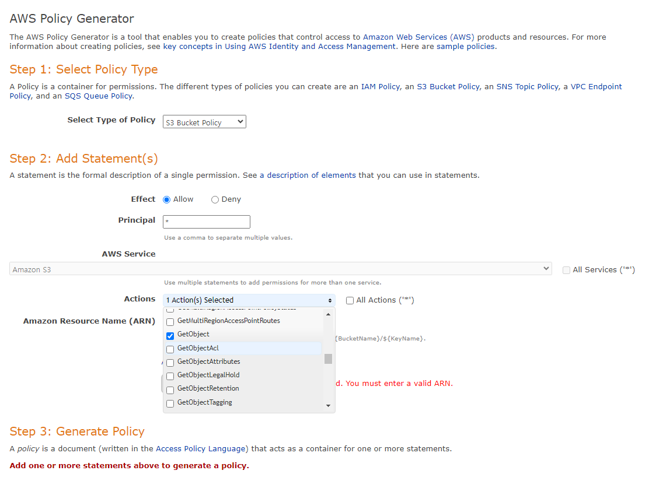Click 'Add one or more statements above' message
The image size is (649, 488).
coord(129,466)
